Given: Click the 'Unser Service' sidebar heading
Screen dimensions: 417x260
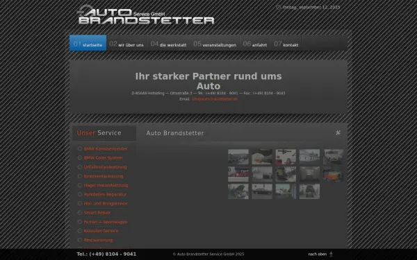Looking at the screenshot, I should (x=99, y=133).
